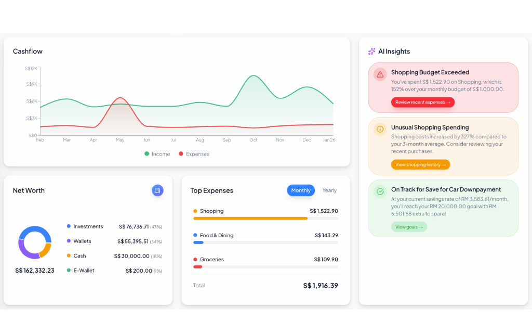Image resolution: width=532 pixels, height=333 pixels.
Task: Select the Groceries expense row
Action: [x=265, y=260]
